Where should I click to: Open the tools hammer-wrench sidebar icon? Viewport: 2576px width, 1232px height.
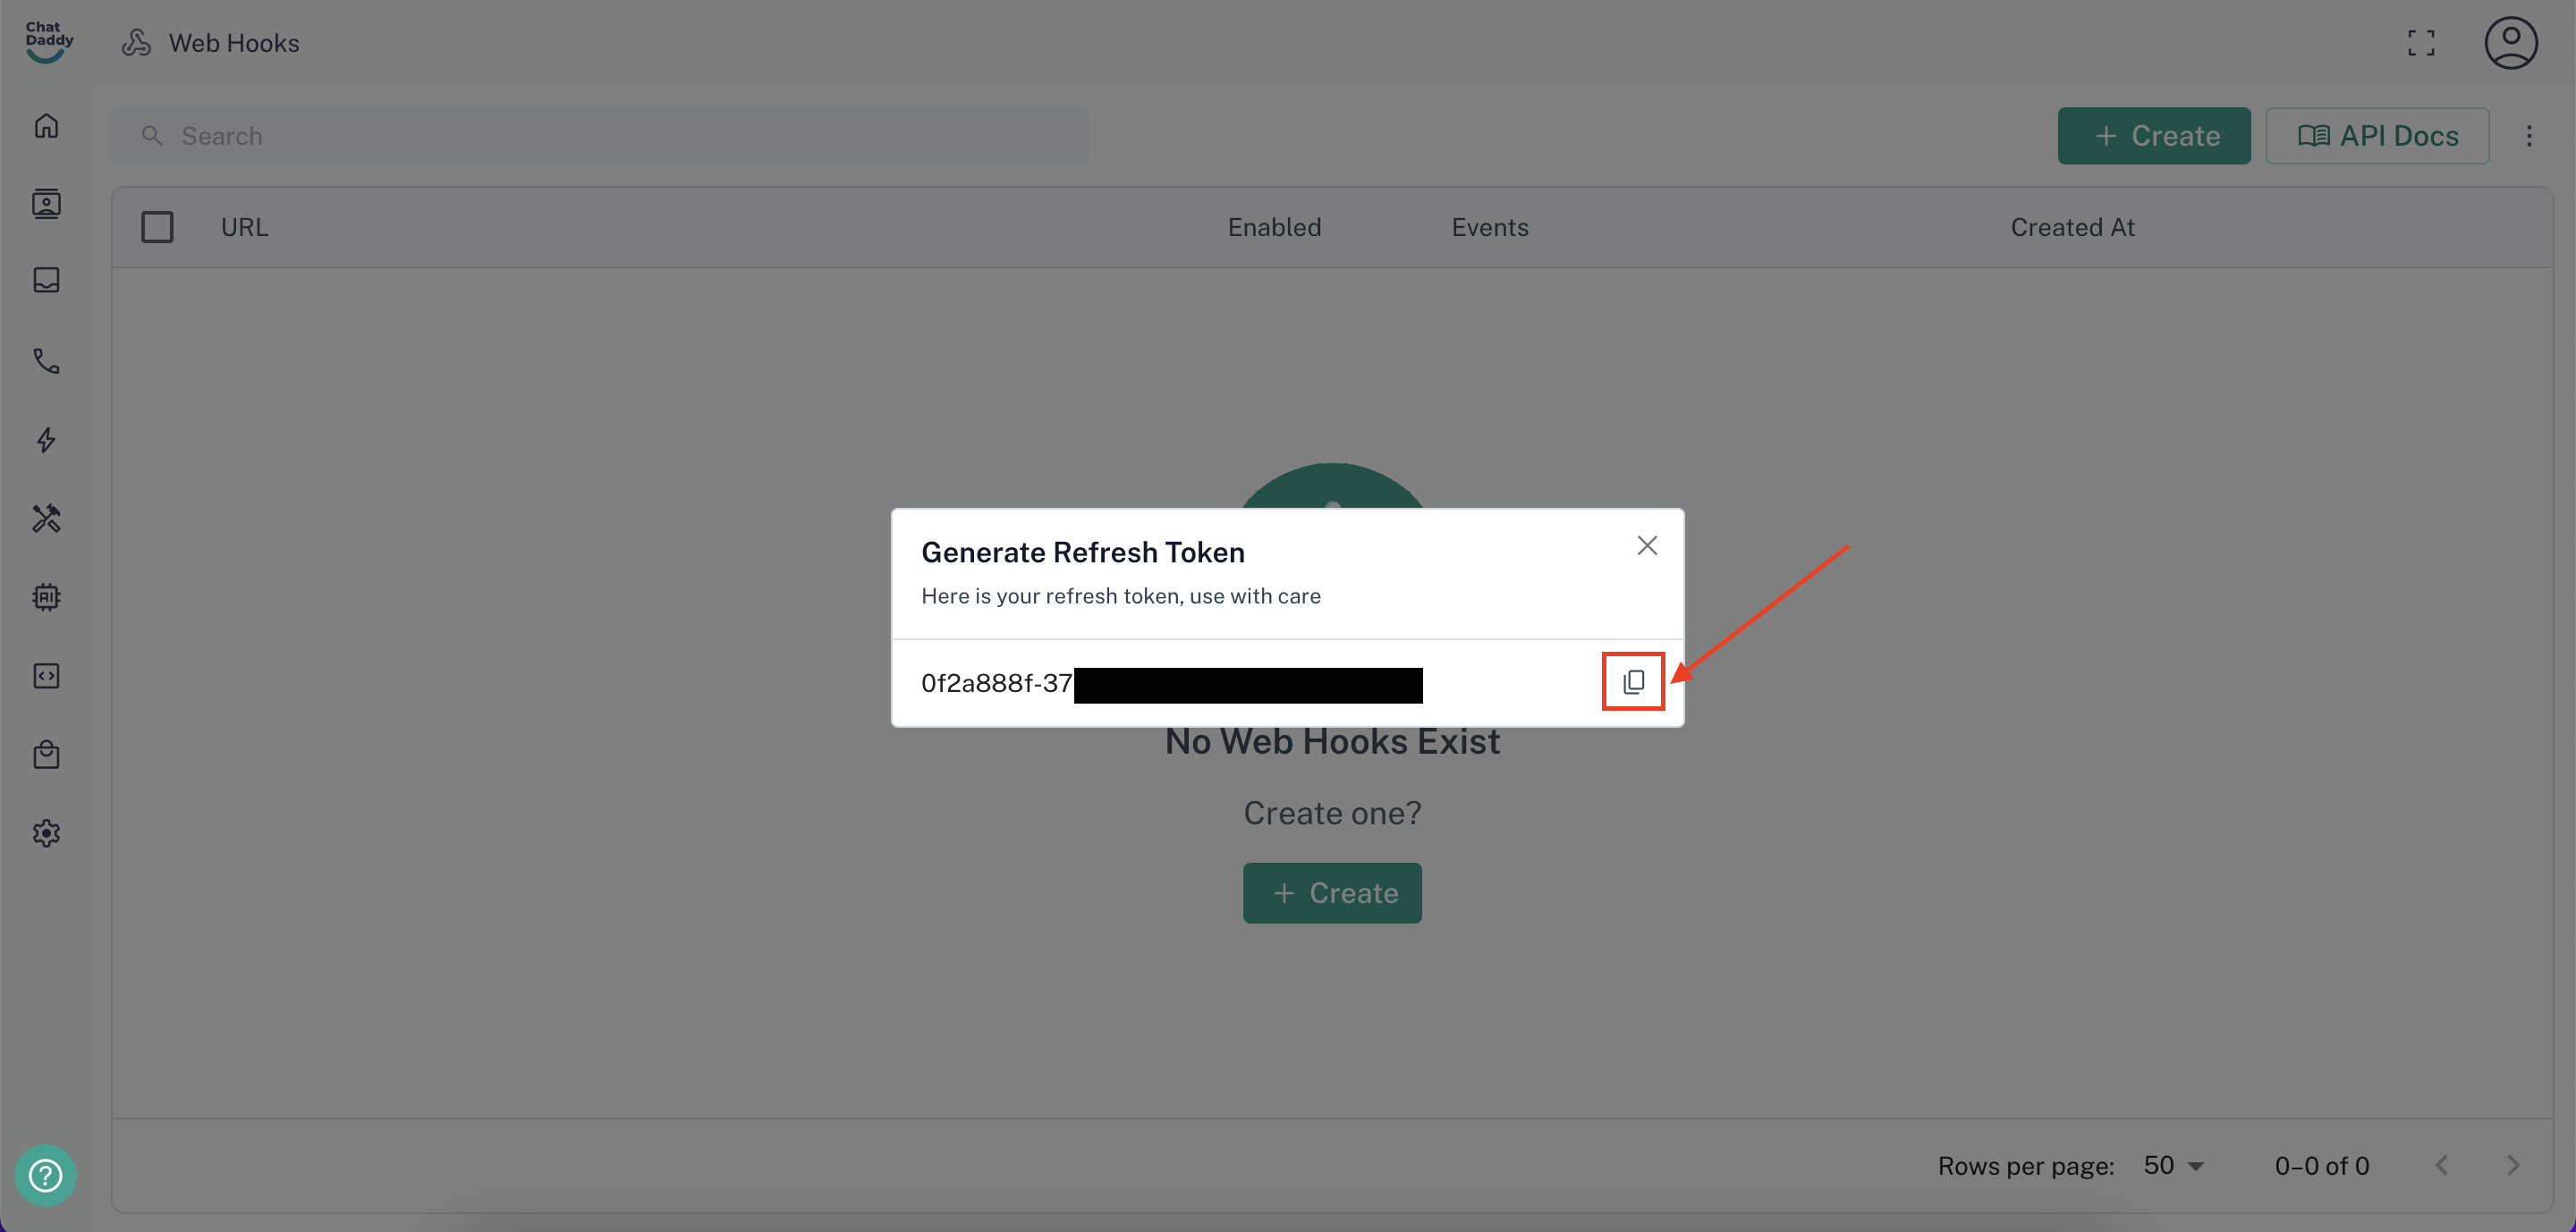pyautogui.click(x=46, y=519)
